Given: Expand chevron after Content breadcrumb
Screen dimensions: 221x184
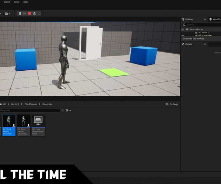Looking at the screenshot, I should point(22,104).
